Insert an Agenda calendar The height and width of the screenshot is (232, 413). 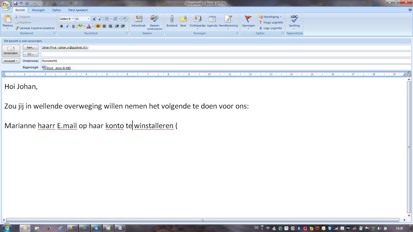[212, 21]
